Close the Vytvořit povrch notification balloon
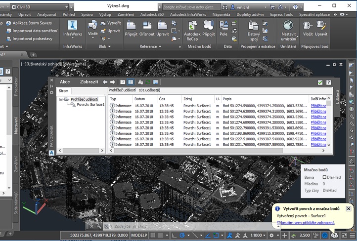 coord(349,208)
